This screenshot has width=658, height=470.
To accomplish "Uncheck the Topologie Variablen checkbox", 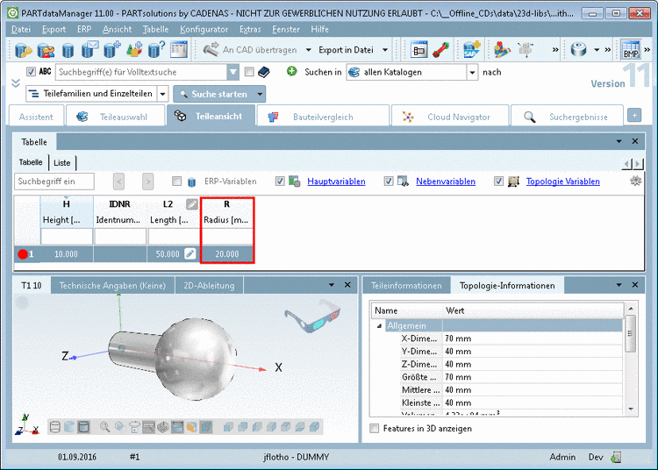I will click(x=498, y=182).
